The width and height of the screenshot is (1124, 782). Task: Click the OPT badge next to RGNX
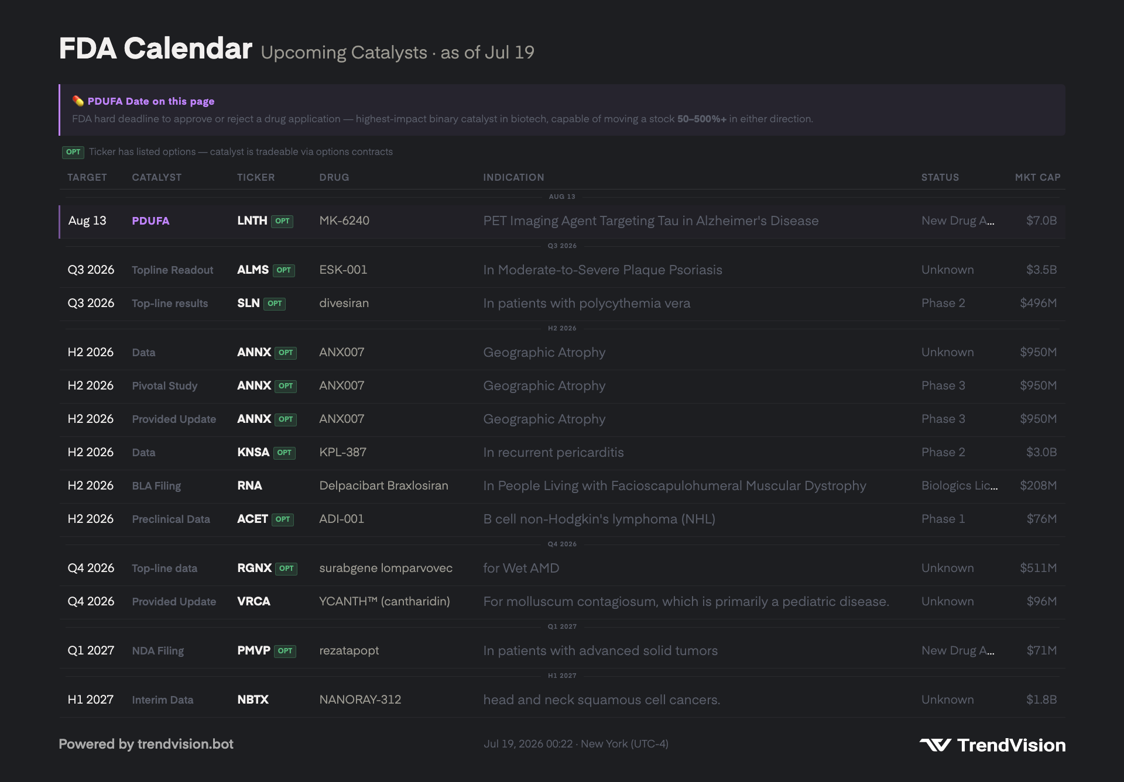click(286, 569)
